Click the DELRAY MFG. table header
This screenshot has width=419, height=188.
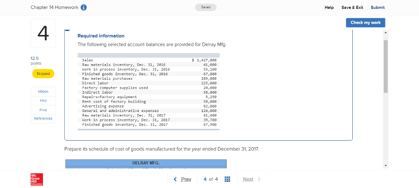(x=146, y=163)
